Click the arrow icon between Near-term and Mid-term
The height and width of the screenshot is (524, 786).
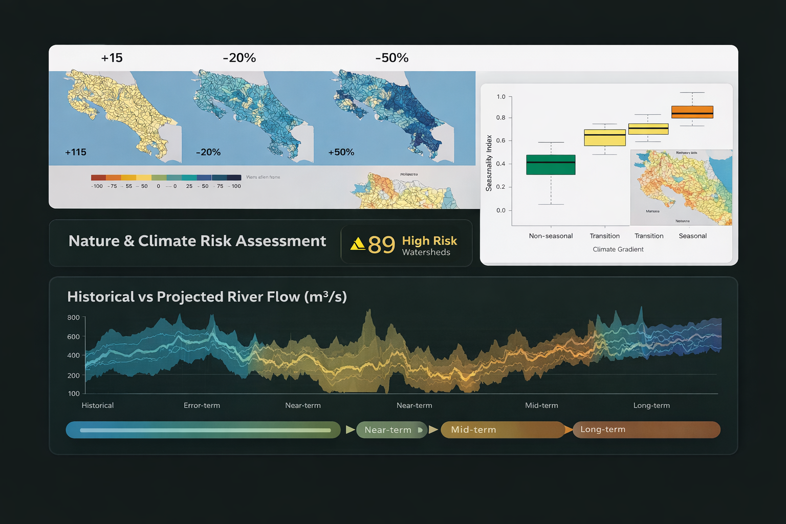click(x=433, y=430)
